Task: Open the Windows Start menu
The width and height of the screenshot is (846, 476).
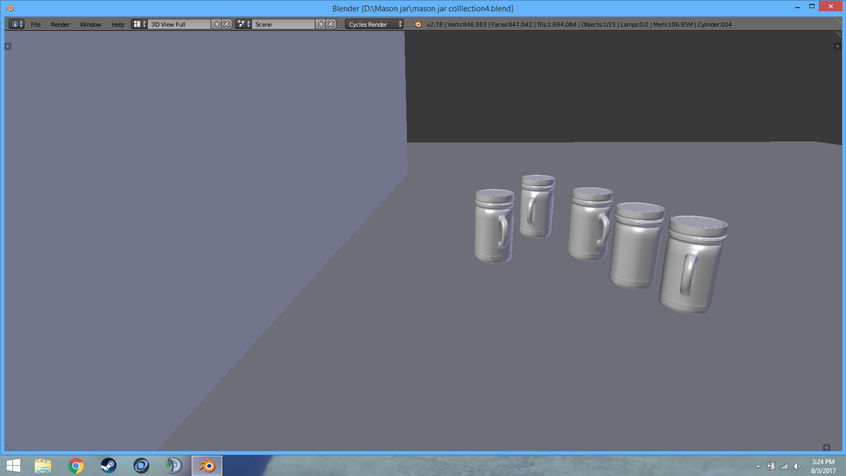Action: point(13,465)
